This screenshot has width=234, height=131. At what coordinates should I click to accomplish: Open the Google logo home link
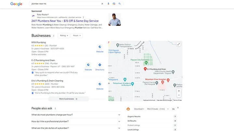pyautogui.click(x=16, y=4)
